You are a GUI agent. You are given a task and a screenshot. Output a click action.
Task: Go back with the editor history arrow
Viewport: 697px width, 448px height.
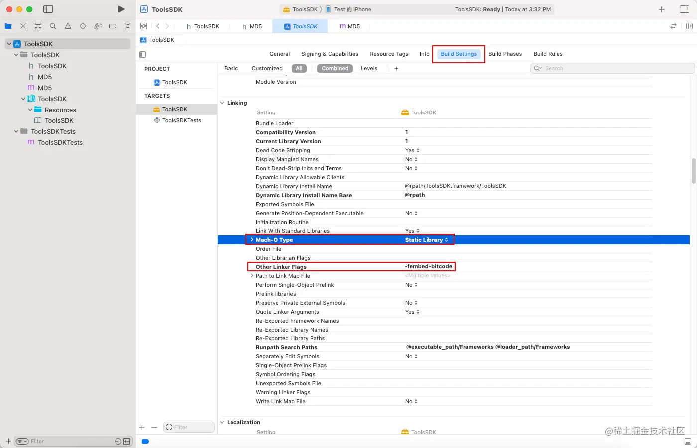point(158,26)
